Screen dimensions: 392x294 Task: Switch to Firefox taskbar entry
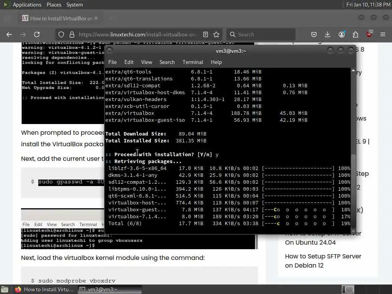point(44,289)
